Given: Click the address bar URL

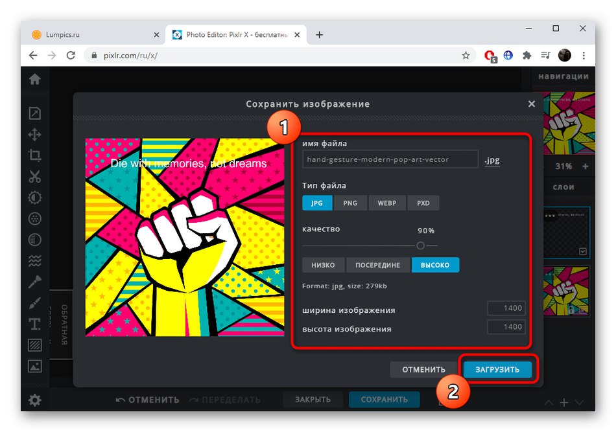Looking at the screenshot, I should [x=130, y=56].
